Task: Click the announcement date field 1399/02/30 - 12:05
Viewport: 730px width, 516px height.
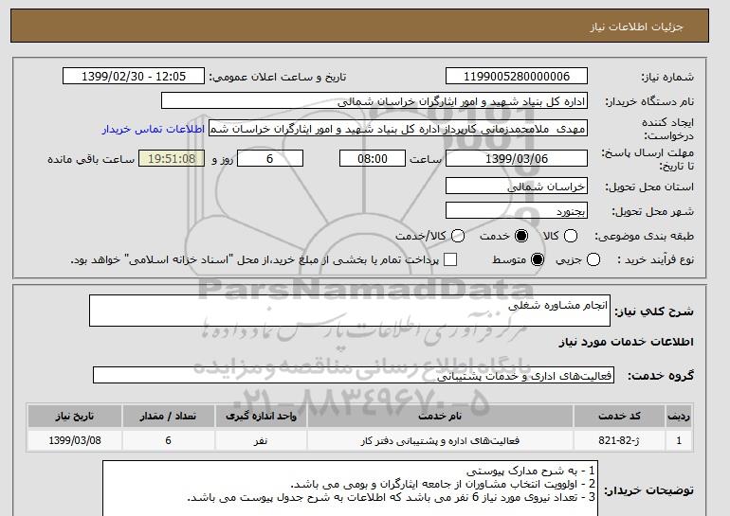Action: click(134, 77)
